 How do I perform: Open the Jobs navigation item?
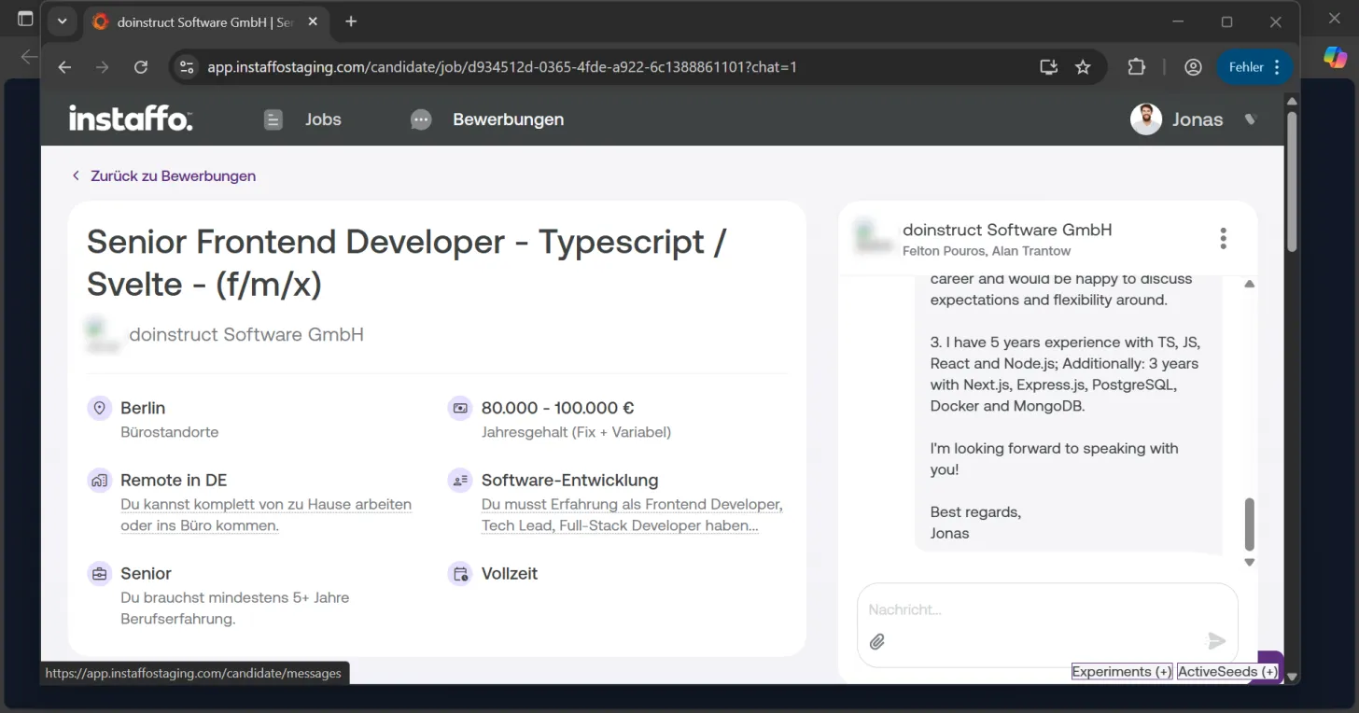click(303, 119)
